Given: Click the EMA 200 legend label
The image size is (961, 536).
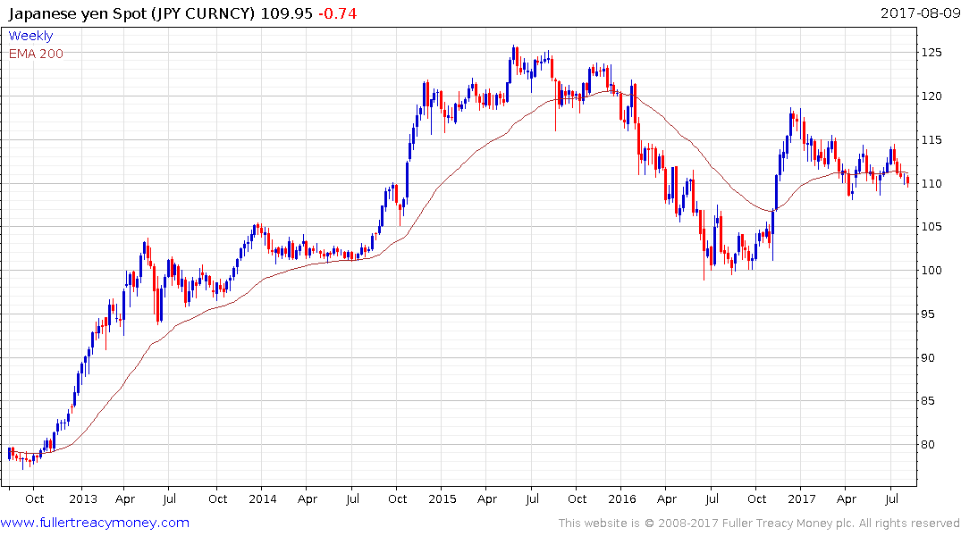Looking at the screenshot, I should click(36, 54).
